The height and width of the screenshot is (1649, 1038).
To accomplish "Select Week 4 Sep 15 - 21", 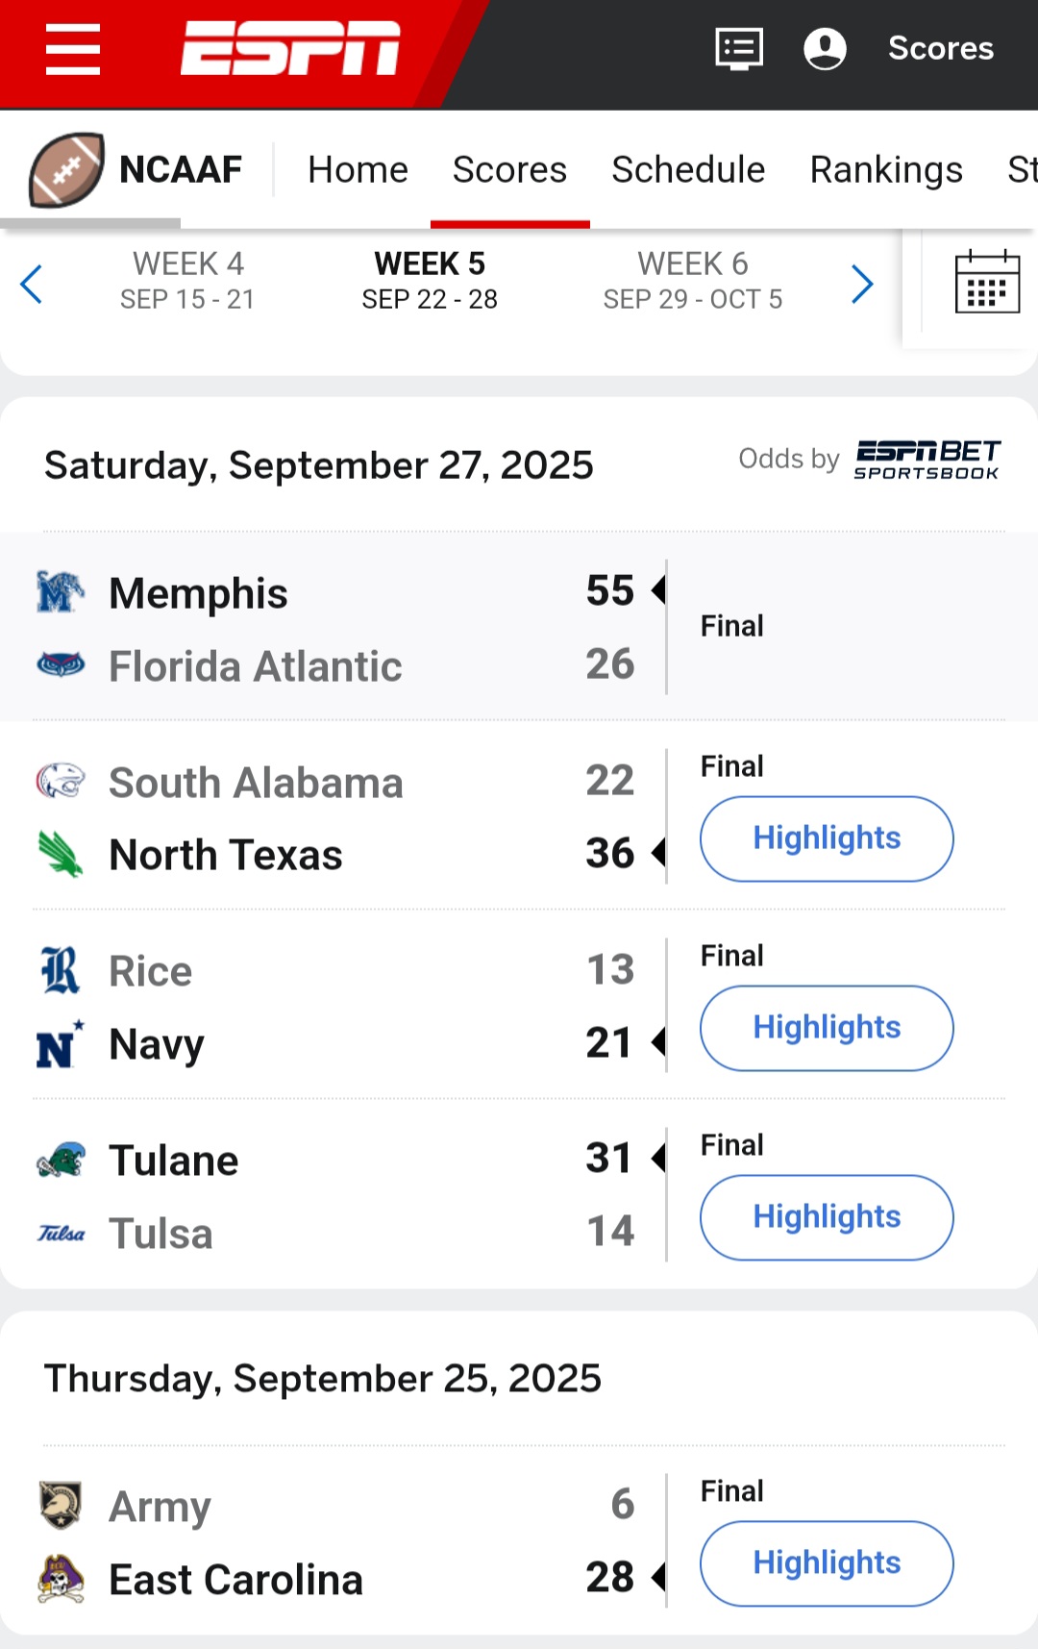I will pyautogui.click(x=187, y=281).
